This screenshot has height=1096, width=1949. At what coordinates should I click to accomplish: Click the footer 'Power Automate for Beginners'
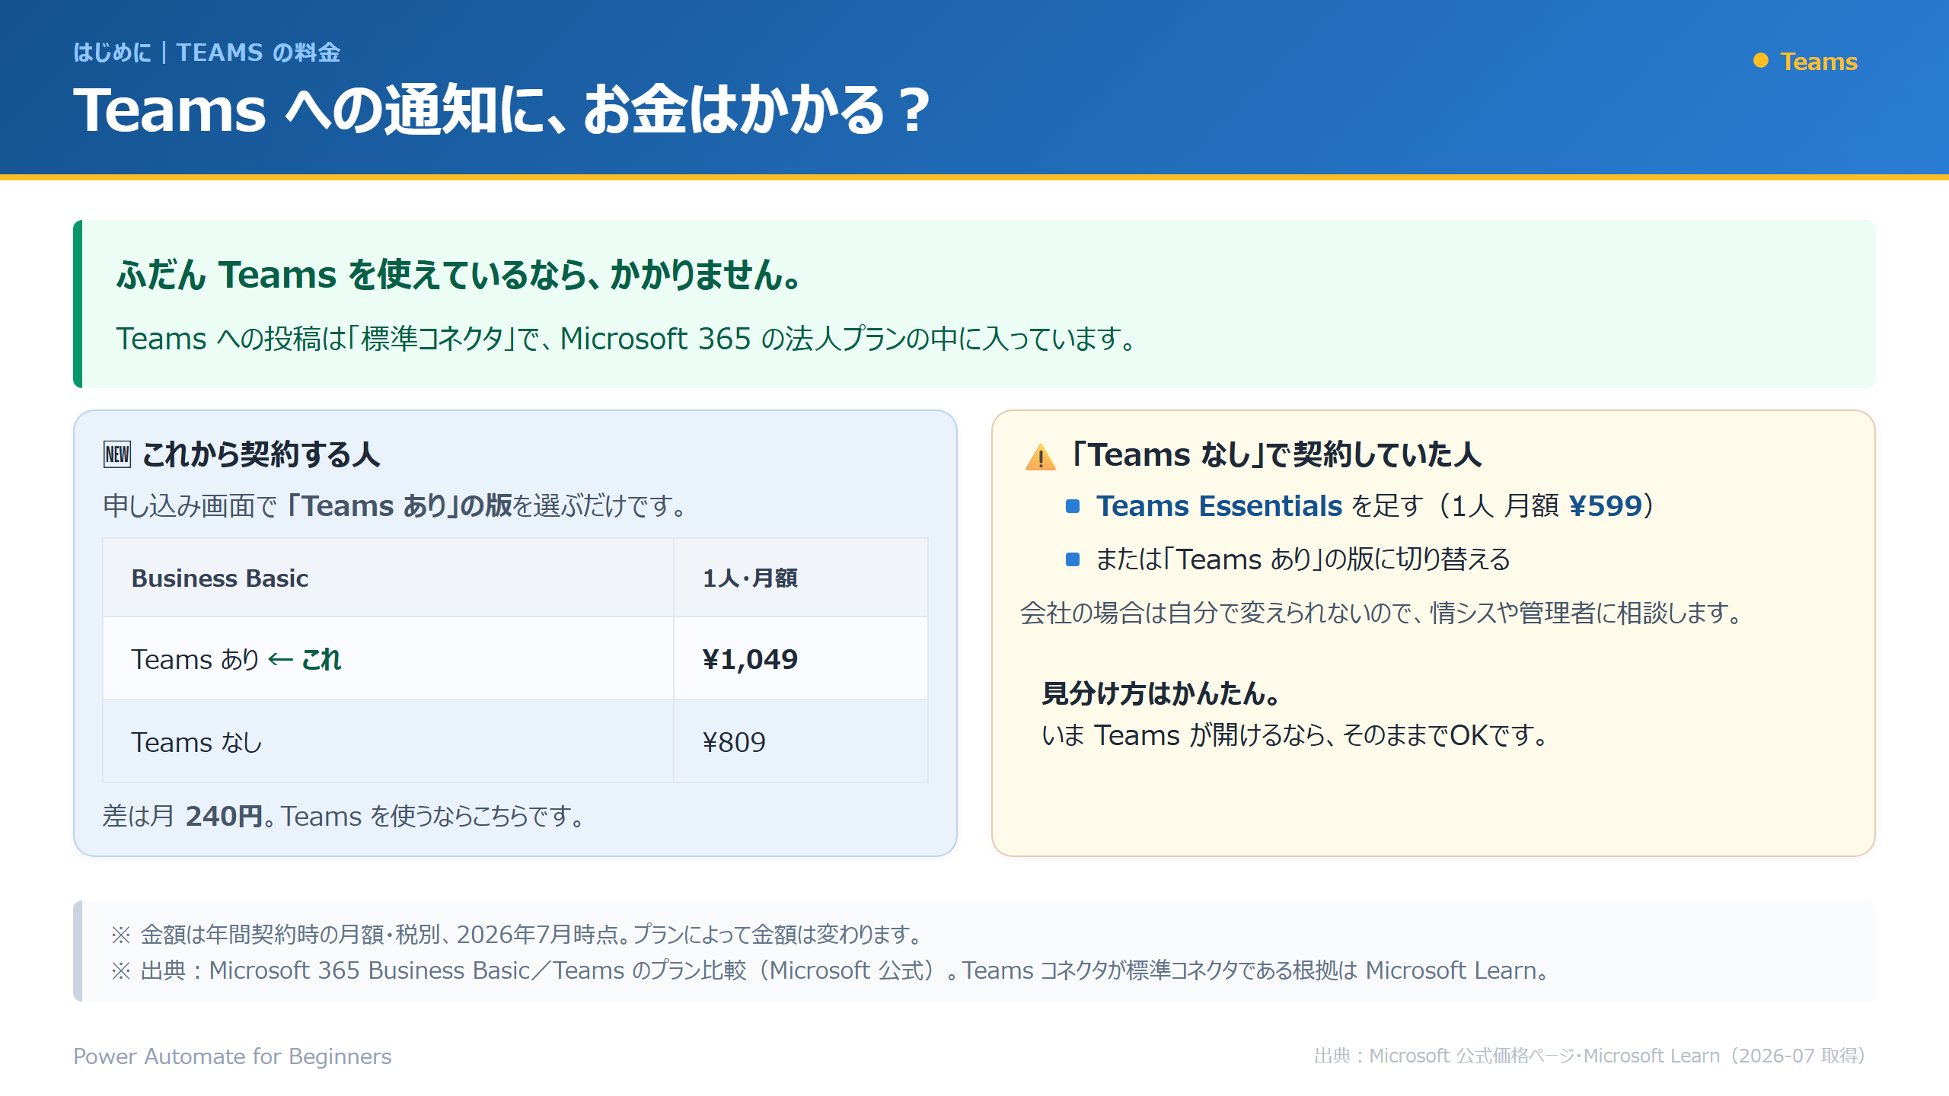point(232,1056)
